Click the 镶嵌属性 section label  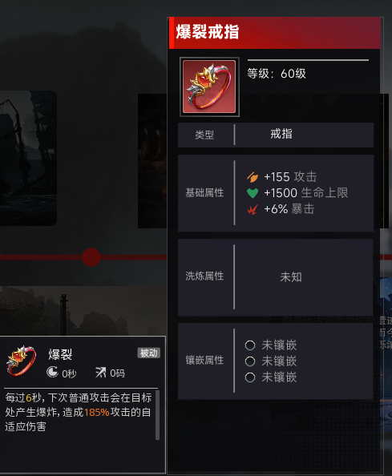(204, 361)
